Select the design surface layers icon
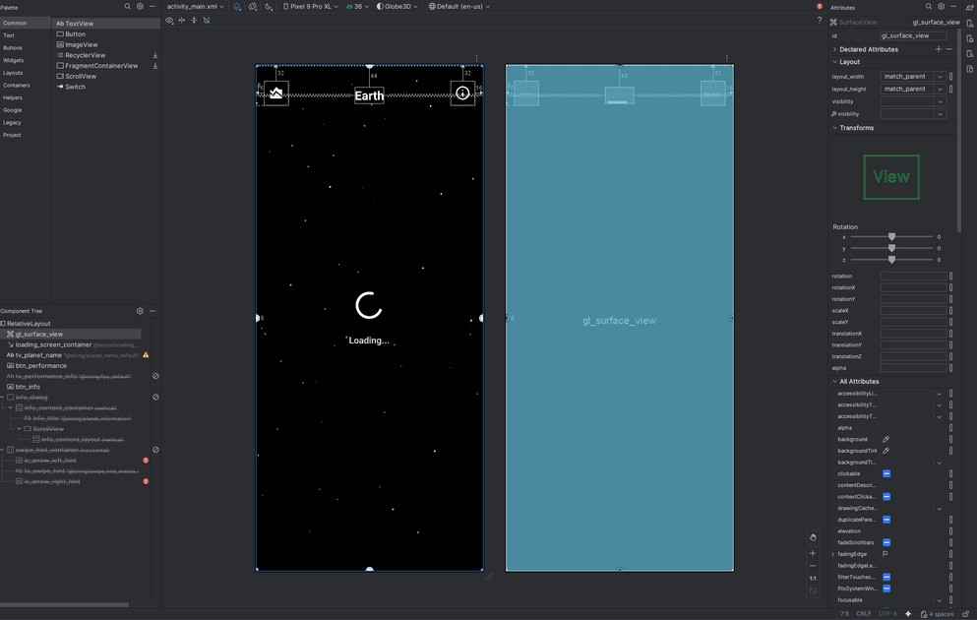The height and width of the screenshot is (620, 977). coord(237,7)
